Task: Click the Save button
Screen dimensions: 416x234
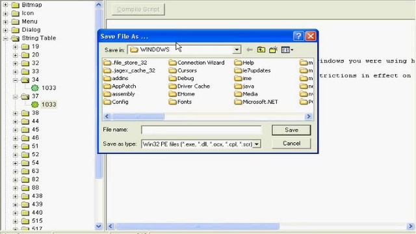Action: [x=291, y=130]
